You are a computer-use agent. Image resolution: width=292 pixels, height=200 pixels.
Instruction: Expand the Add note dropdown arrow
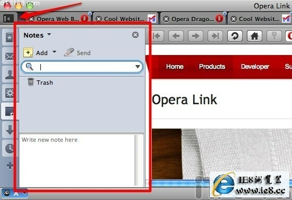[54, 52]
